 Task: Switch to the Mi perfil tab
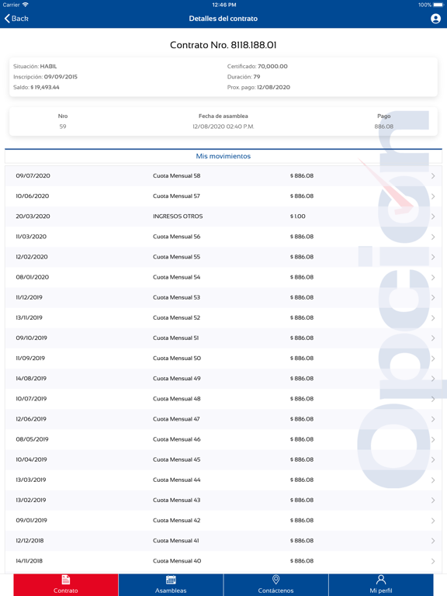tap(381, 584)
